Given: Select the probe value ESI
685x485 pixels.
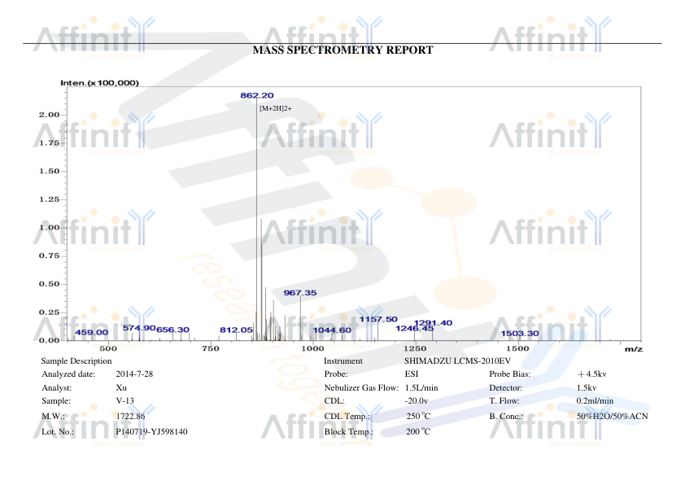Looking at the screenshot, I should coord(412,374).
